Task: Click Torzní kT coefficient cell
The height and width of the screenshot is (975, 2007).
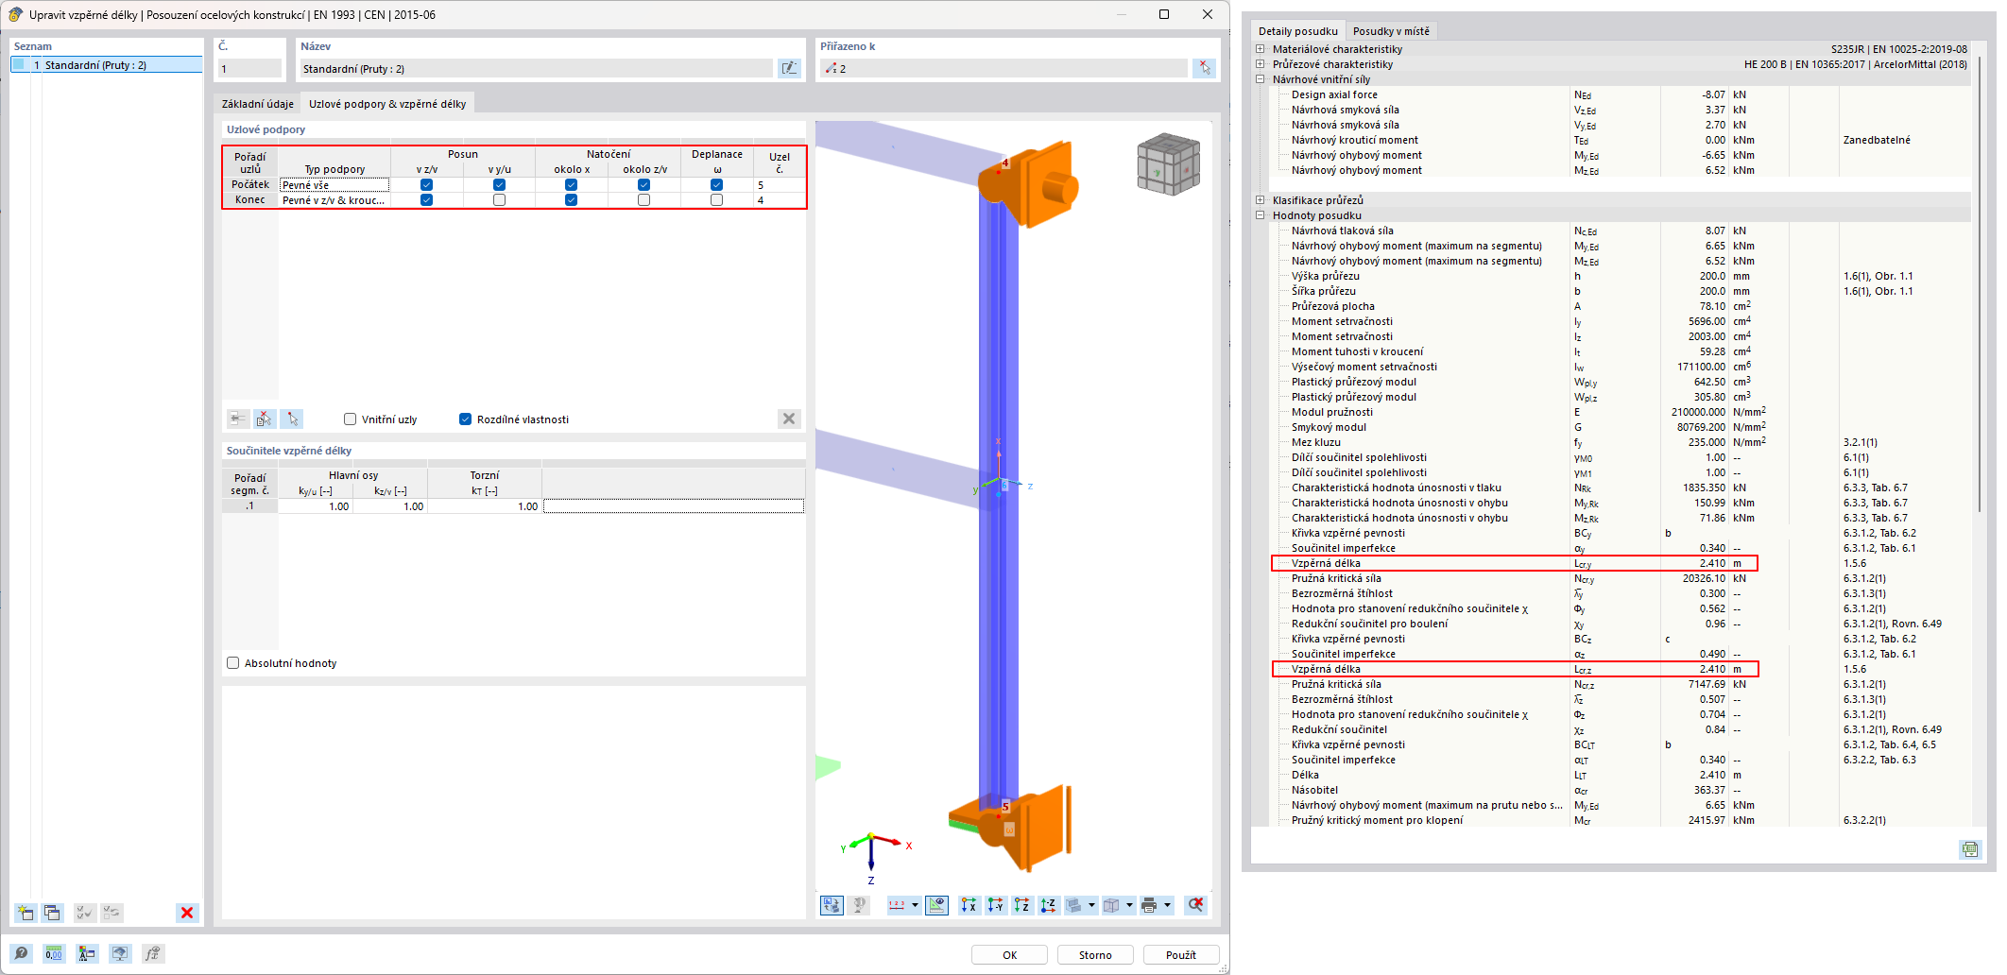Action: click(x=485, y=506)
